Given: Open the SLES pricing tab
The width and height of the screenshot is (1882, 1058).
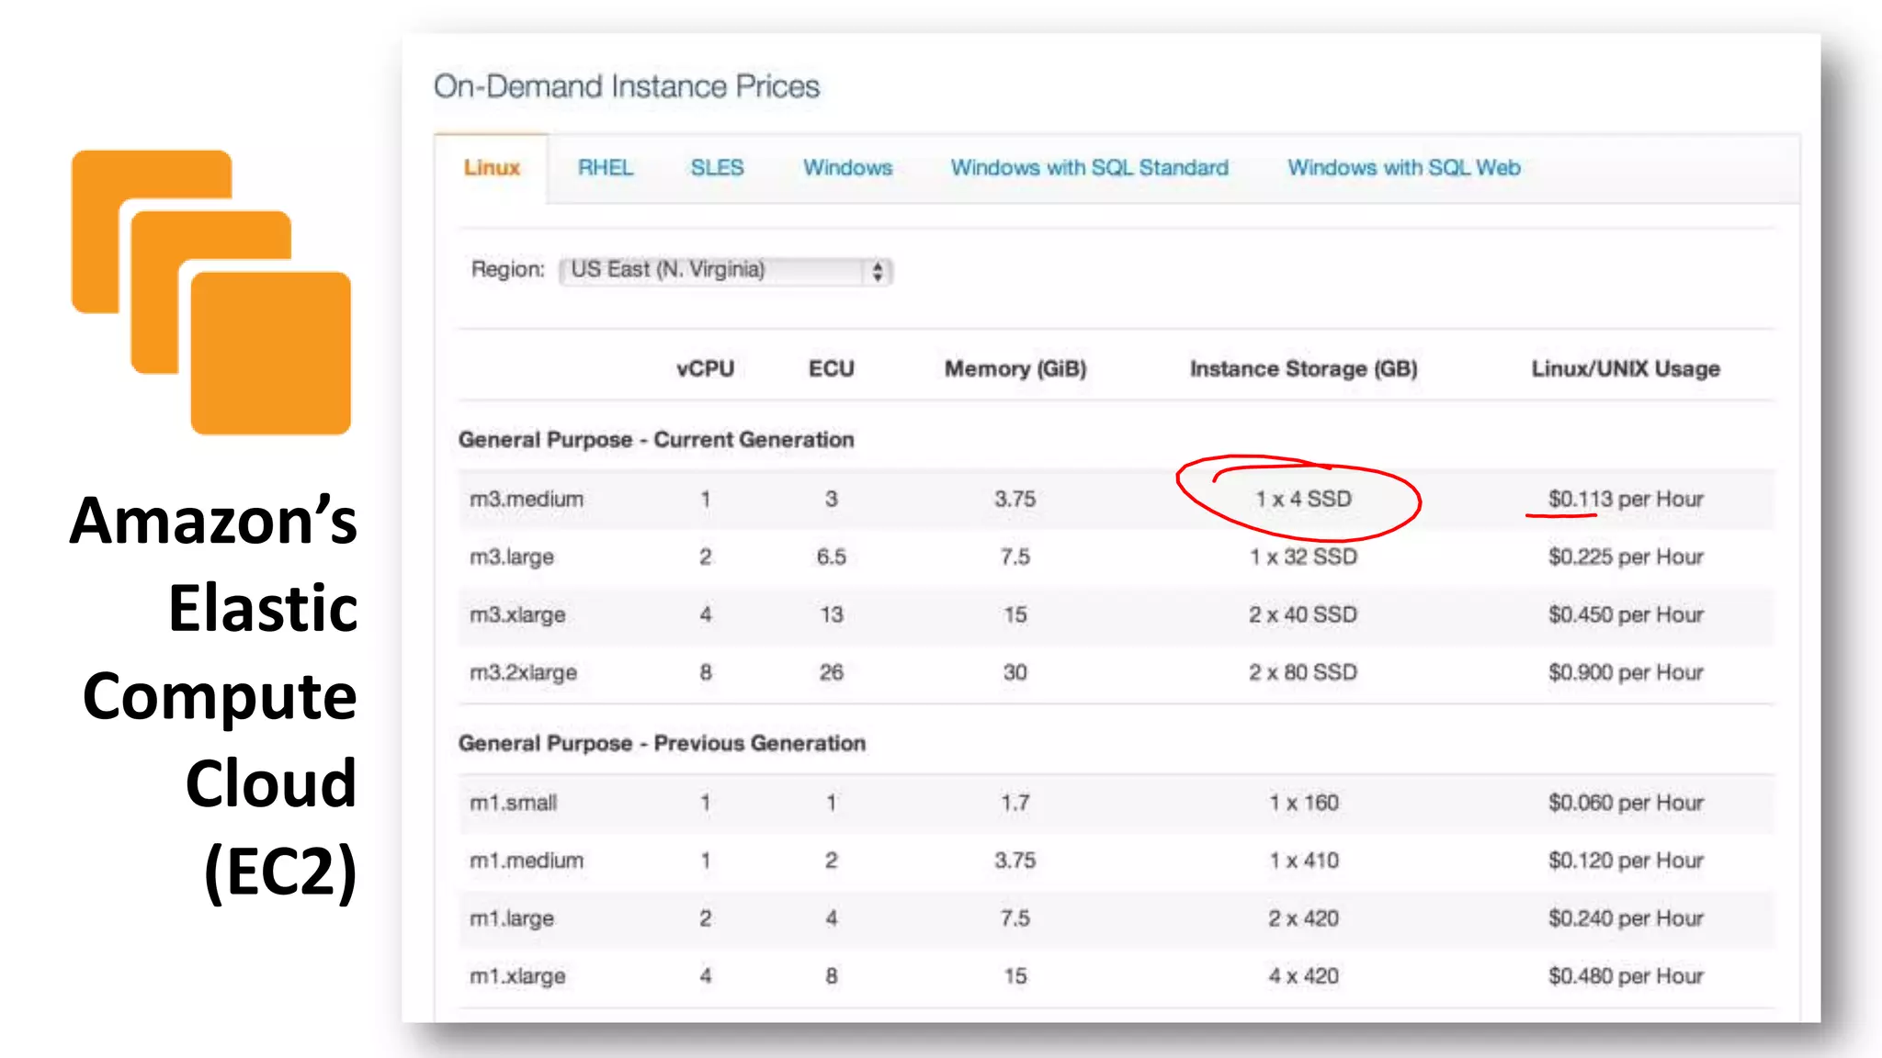Looking at the screenshot, I should click(717, 168).
